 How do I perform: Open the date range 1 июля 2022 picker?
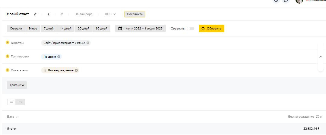point(140,28)
